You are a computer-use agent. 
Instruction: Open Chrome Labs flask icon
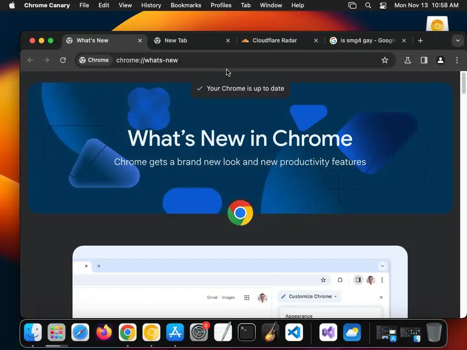(x=408, y=60)
